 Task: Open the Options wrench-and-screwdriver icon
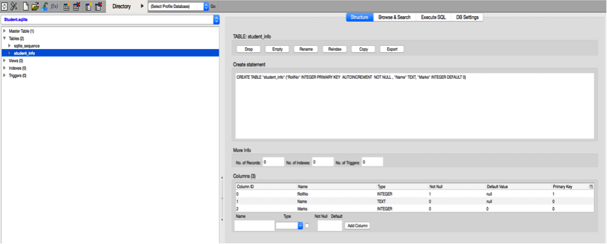tap(14, 6)
